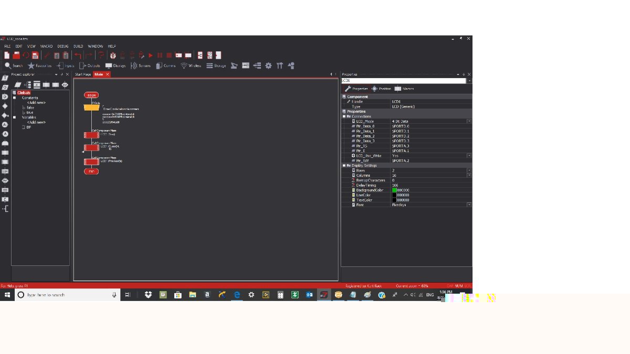Image resolution: width=630 pixels, height=354 pixels.
Task: Open the Rows dropdown
Action: coord(469,170)
